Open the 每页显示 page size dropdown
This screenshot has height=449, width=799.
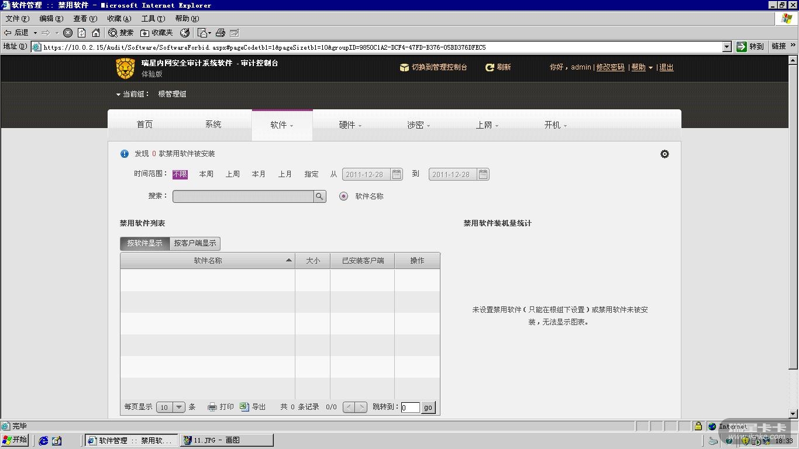179,407
